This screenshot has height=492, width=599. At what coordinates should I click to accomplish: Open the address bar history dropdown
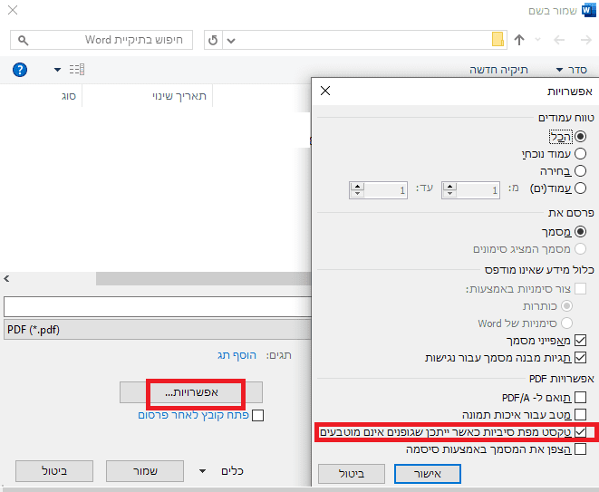tap(231, 40)
